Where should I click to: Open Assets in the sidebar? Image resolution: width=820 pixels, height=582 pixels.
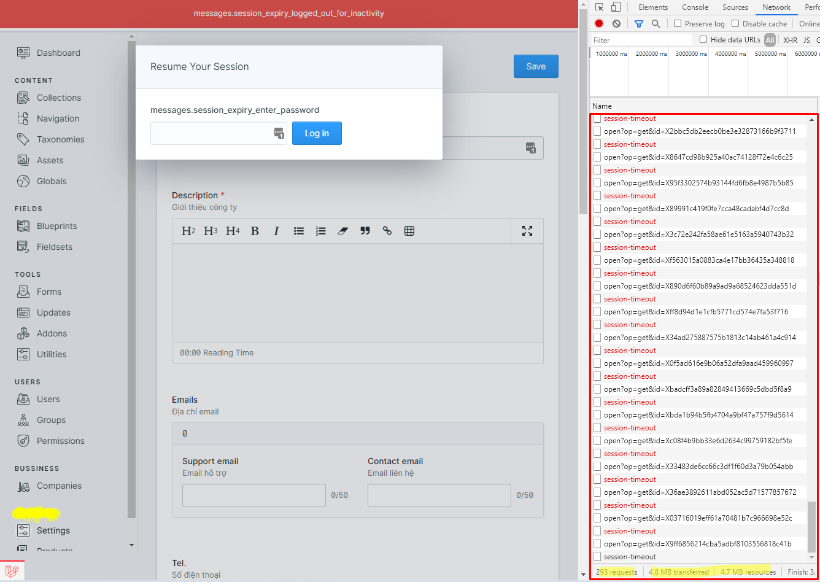(40, 160)
